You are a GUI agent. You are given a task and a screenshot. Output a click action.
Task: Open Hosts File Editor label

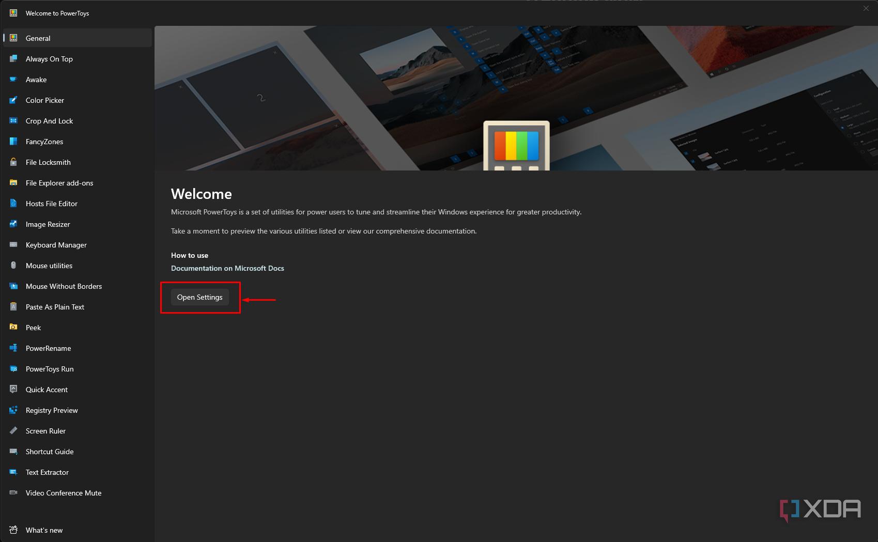click(x=52, y=204)
